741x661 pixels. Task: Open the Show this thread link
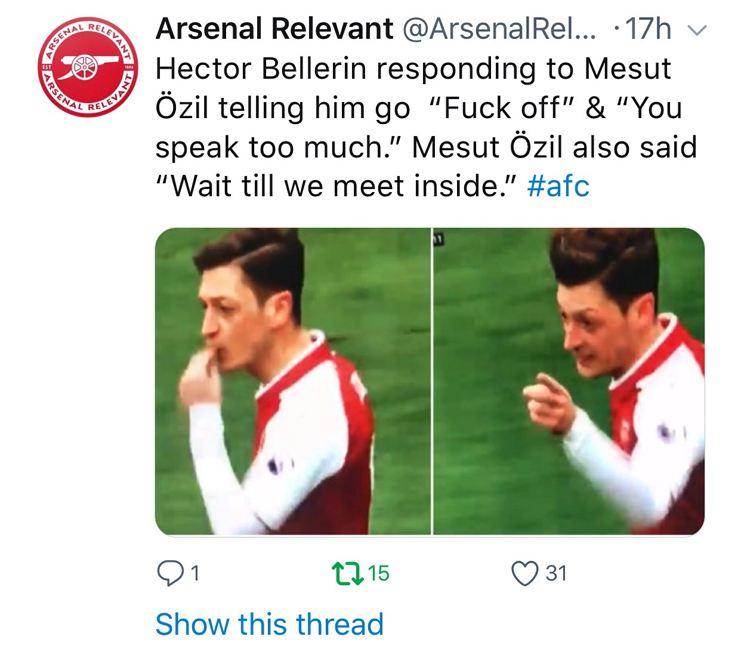pyautogui.click(x=269, y=624)
